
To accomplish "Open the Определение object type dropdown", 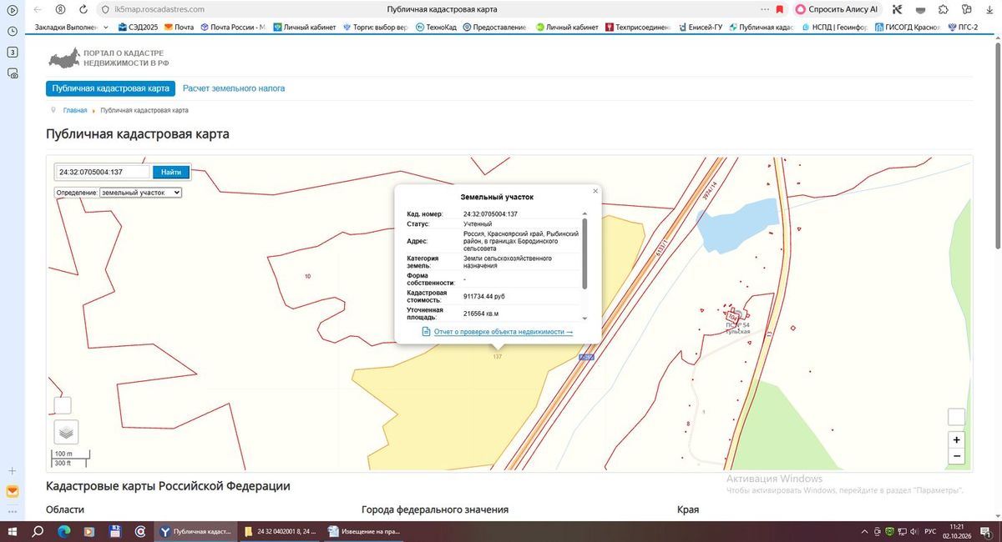I will click(x=140, y=192).
